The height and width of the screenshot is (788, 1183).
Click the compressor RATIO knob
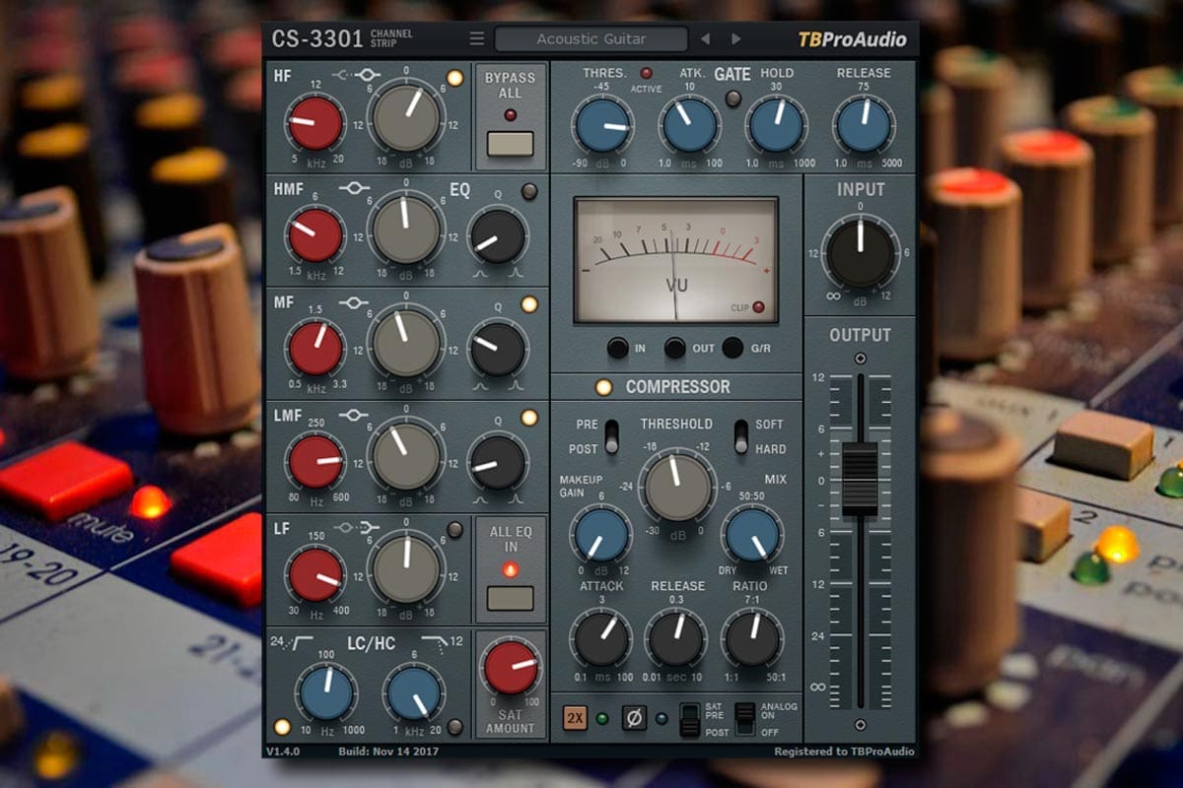pyautogui.click(x=751, y=638)
